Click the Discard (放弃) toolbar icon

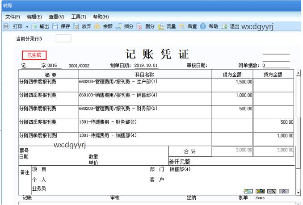pyautogui.click(x=76, y=27)
